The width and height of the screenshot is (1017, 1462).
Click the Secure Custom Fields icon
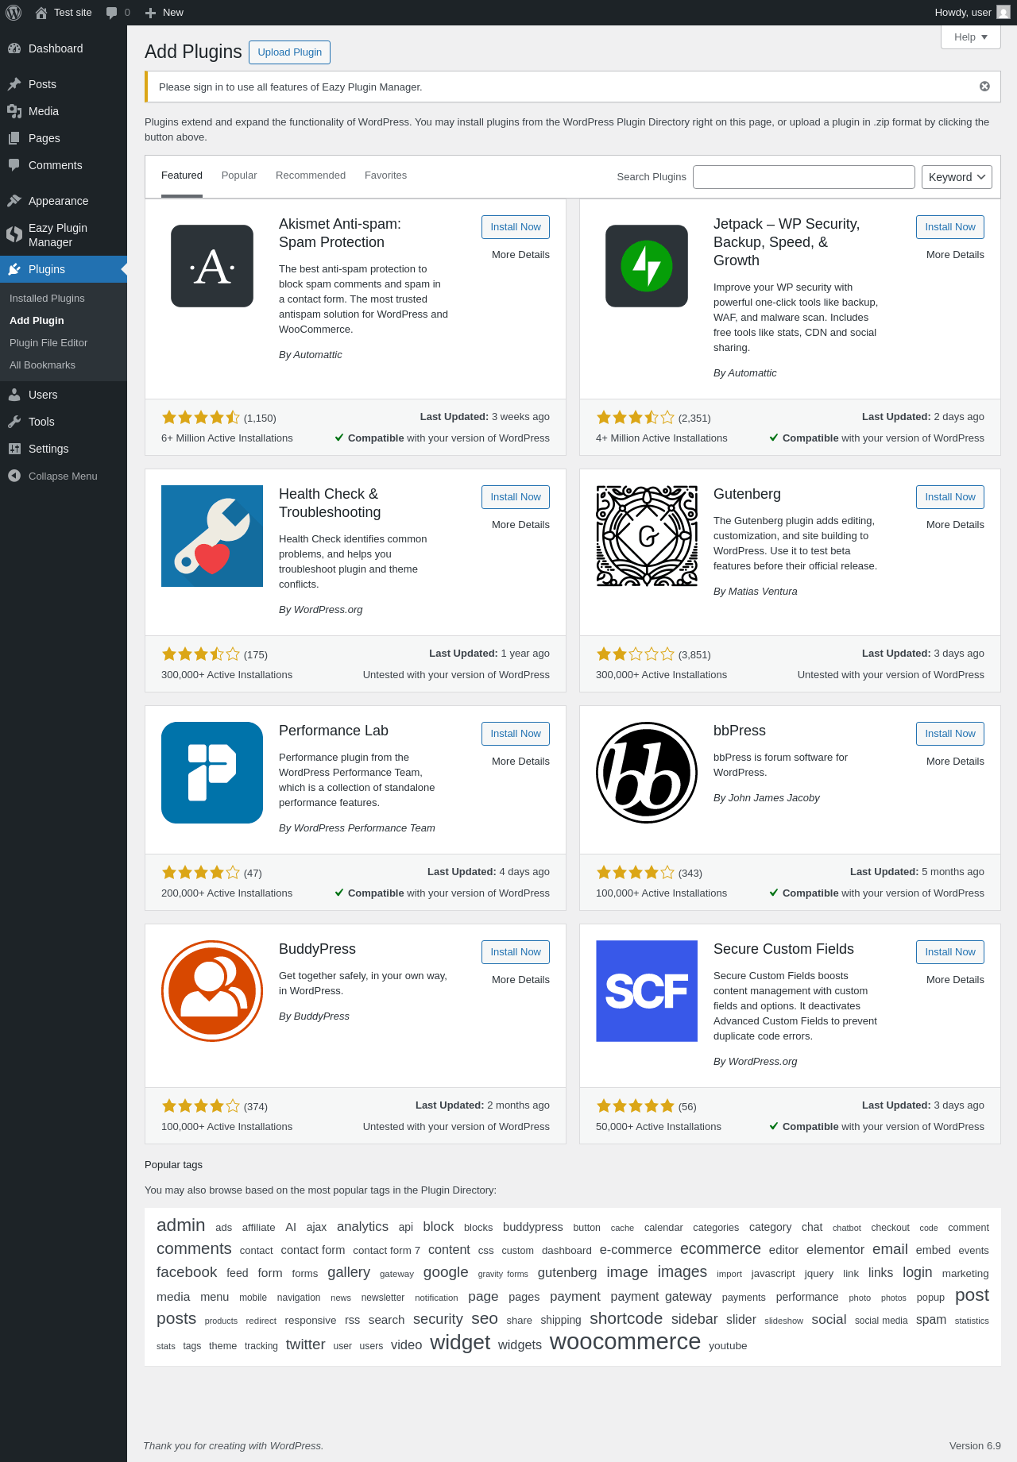click(647, 991)
